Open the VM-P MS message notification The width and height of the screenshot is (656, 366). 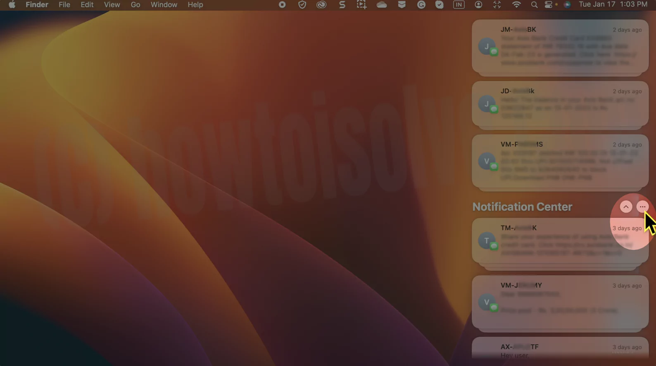point(560,161)
